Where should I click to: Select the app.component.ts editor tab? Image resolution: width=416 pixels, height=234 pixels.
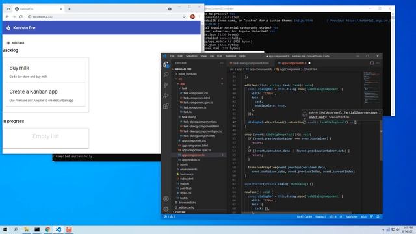point(292,63)
